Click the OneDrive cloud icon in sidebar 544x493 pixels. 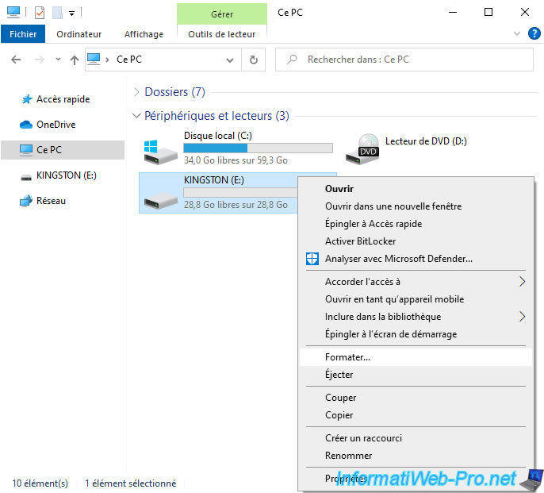pos(25,125)
